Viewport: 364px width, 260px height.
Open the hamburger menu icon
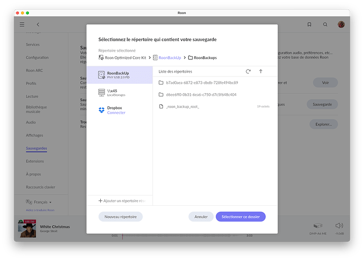[x=22, y=24]
